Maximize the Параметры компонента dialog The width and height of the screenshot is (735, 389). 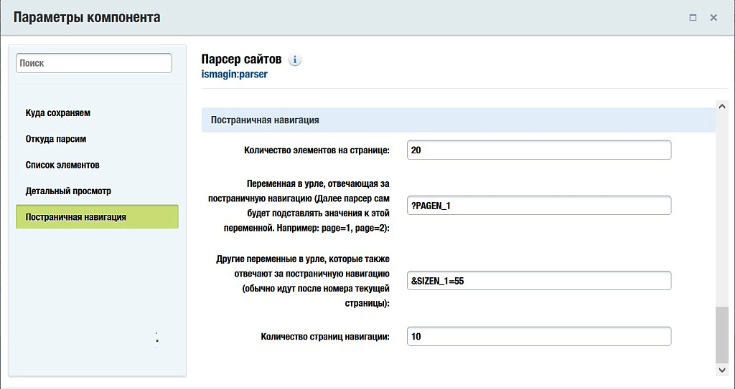point(693,18)
